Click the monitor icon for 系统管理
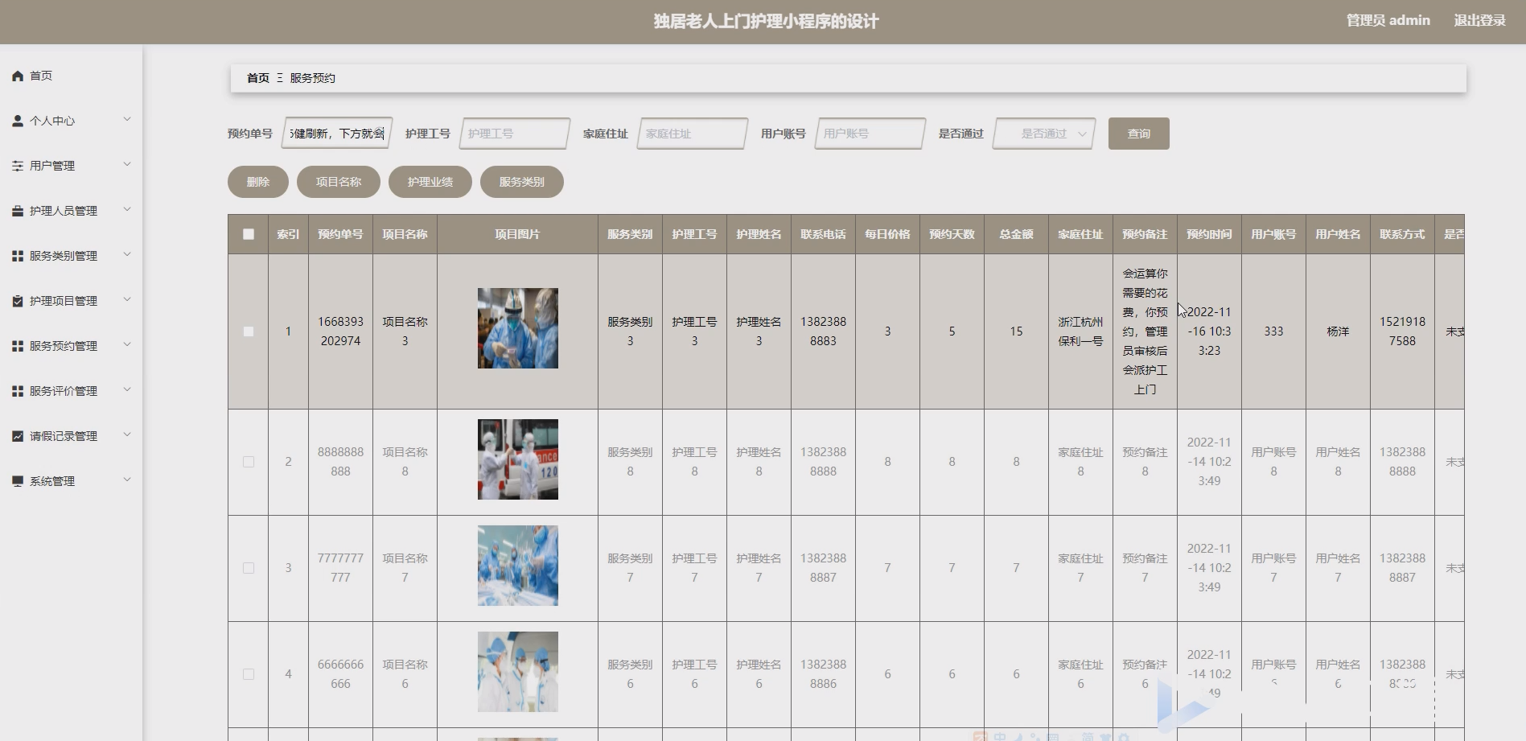The image size is (1526, 741). (18, 481)
